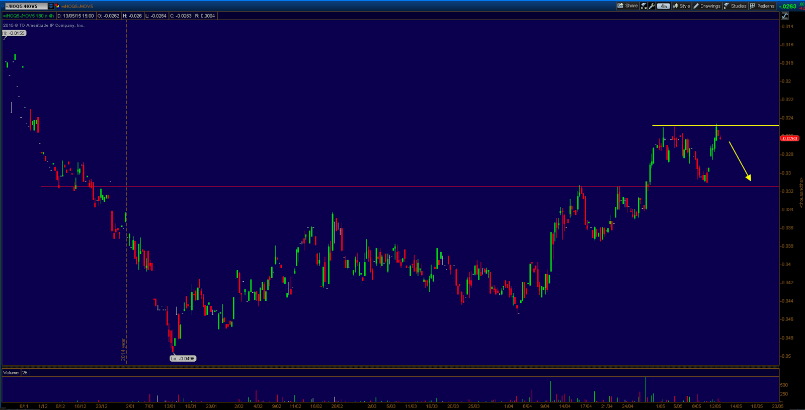Image resolution: width=805 pixels, height=410 pixels.
Task: Click the green last price -.0263
Action: (788, 7)
